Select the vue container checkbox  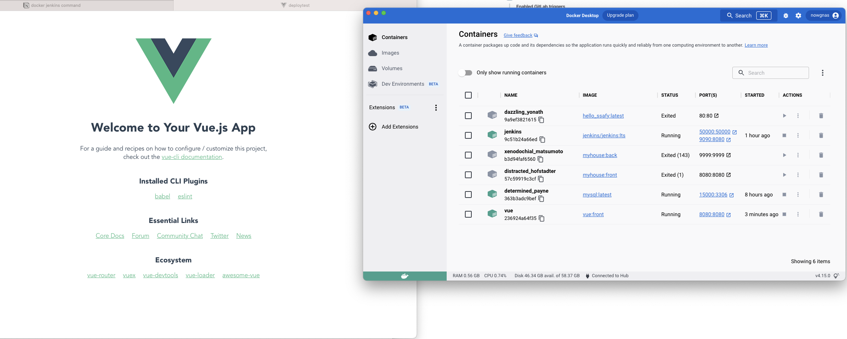[x=468, y=214]
